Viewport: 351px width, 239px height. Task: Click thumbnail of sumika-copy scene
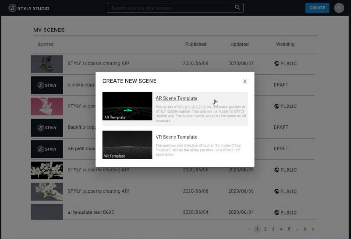click(x=47, y=85)
